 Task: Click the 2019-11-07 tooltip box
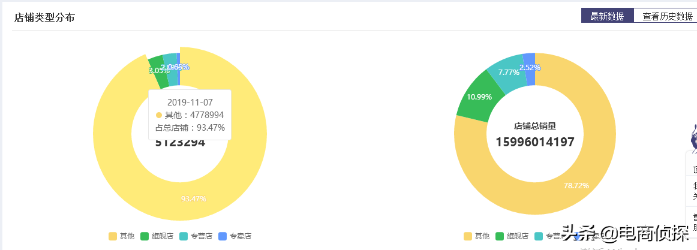click(x=190, y=115)
